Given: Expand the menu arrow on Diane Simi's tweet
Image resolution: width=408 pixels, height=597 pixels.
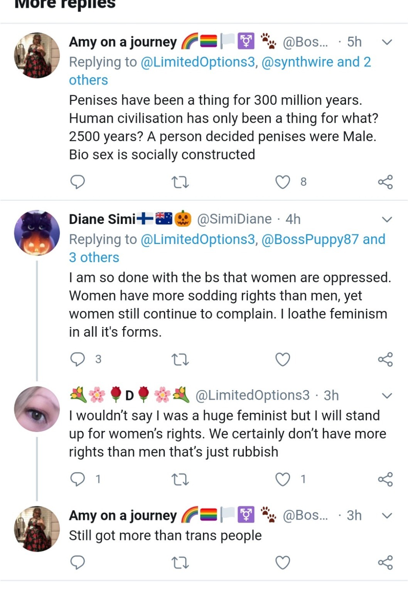Looking at the screenshot, I should (x=387, y=220).
